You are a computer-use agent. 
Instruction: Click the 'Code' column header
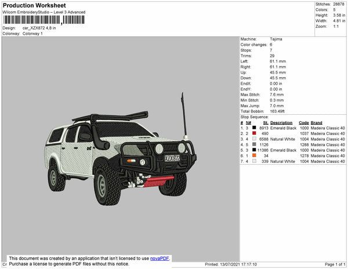304,123
